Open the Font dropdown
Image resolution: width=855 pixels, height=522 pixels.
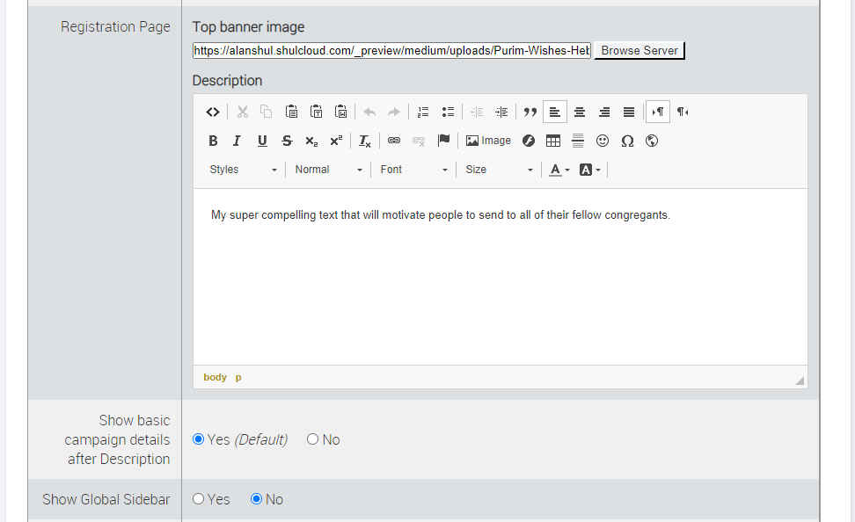tap(413, 170)
